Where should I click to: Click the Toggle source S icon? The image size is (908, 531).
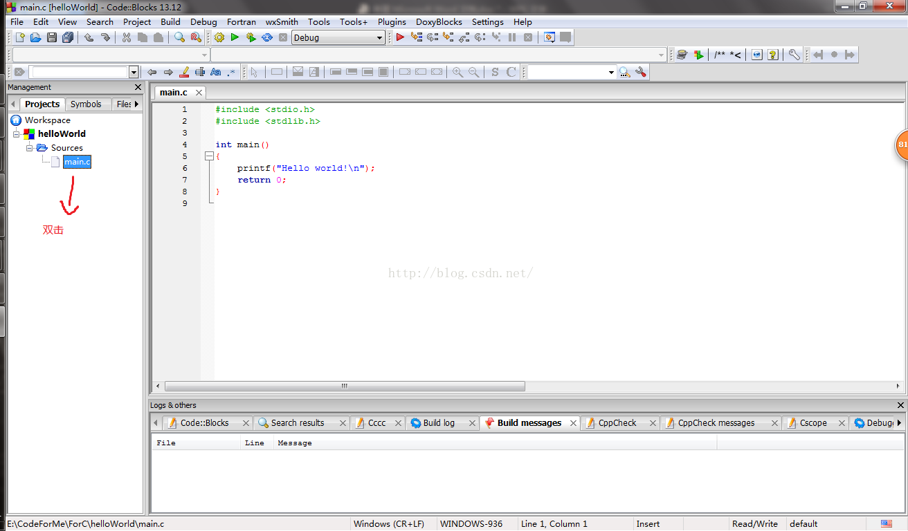(x=495, y=72)
